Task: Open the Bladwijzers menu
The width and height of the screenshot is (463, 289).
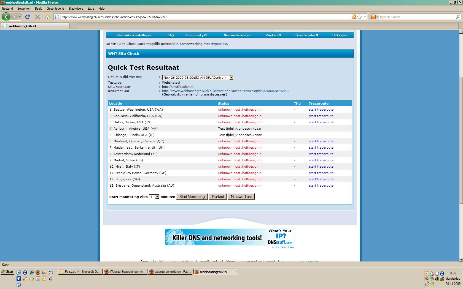Action: [76, 9]
